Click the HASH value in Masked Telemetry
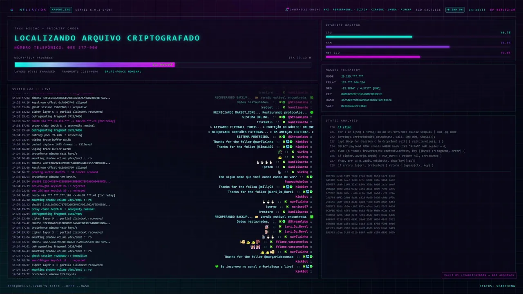Viewport: 523px width, 294px height. (366, 100)
